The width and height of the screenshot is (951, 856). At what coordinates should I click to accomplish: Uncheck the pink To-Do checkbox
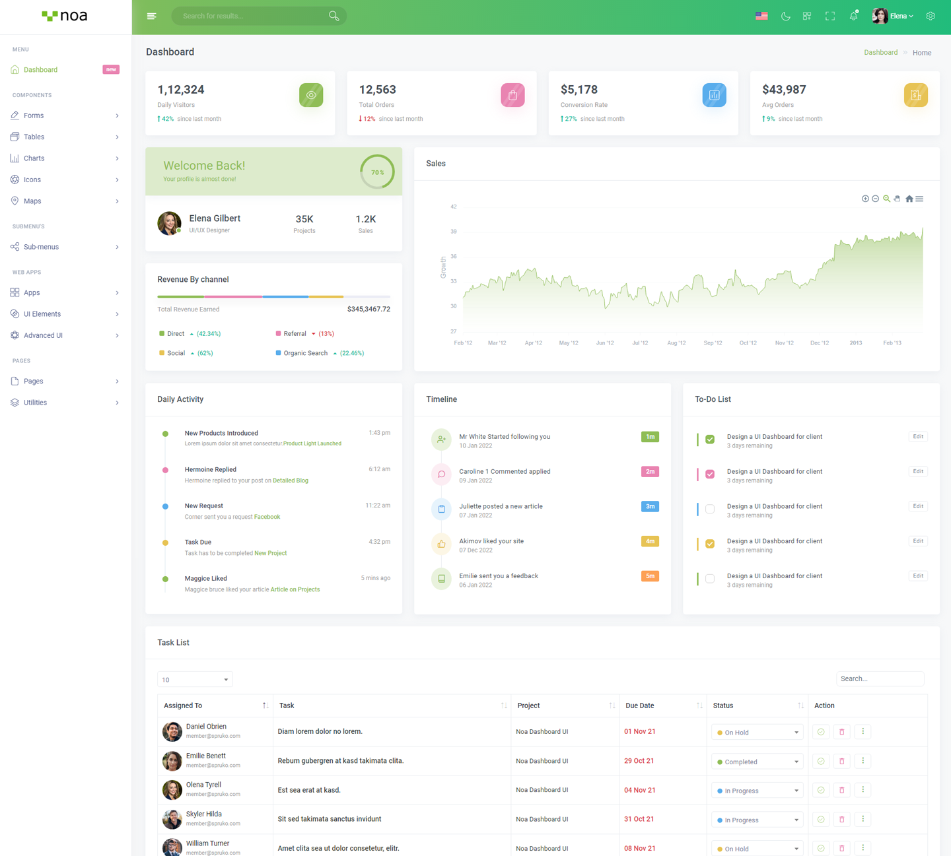click(x=710, y=475)
